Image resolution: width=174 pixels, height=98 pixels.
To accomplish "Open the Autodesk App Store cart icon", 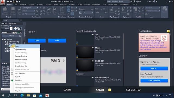I will [x=150, y=1].
